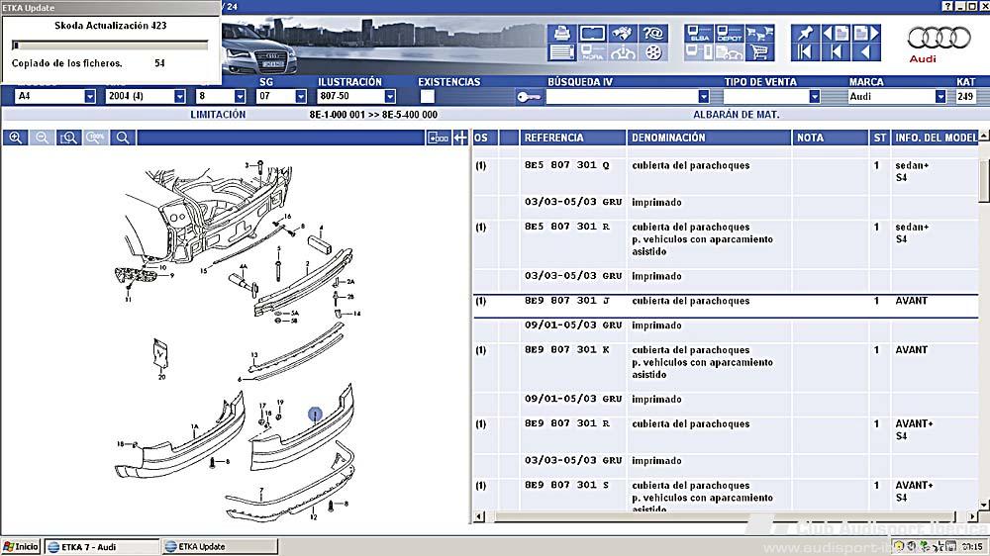Viewport: 990px width, 556px height.
Task: Open the wheel rim icon
Action: tap(652, 52)
